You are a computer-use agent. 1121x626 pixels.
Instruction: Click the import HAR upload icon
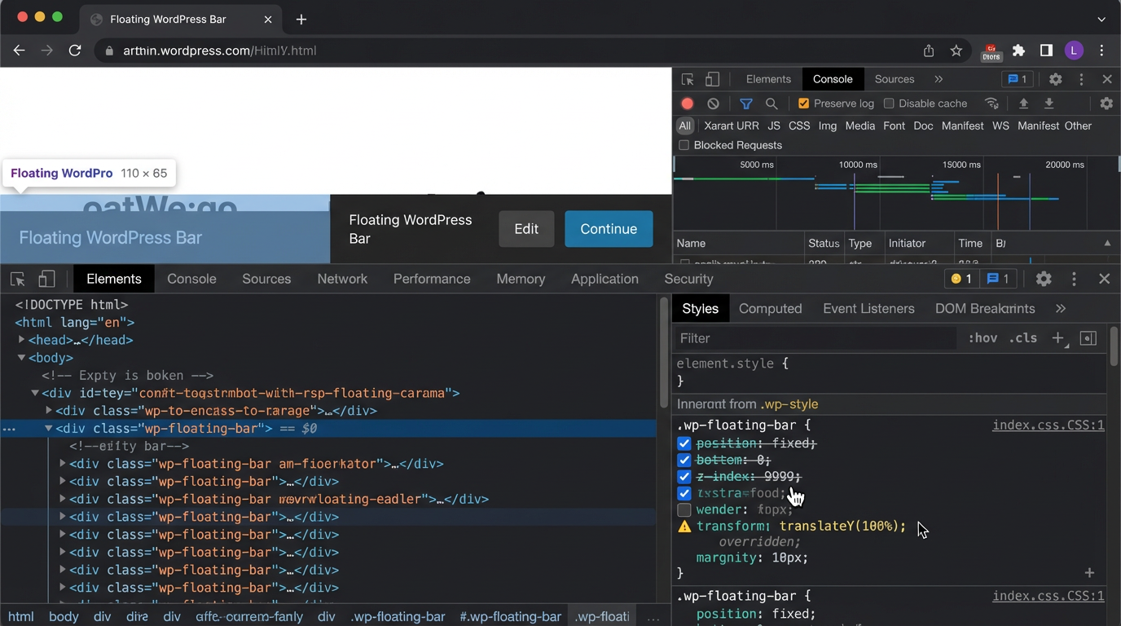(x=1023, y=104)
